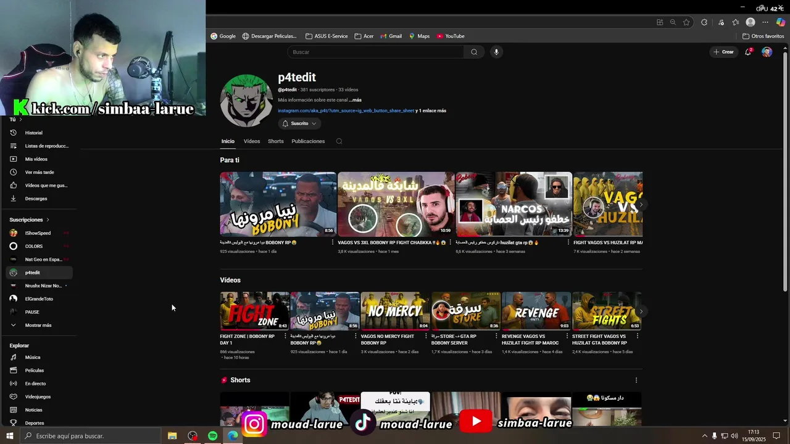The height and width of the screenshot is (444, 790).
Task: Open Shorts section options menu
Action: pyautogui.click(x=636, y=380)
